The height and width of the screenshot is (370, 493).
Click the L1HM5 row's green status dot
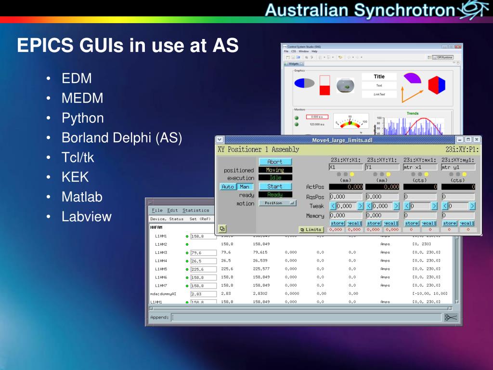pos(187,269)
